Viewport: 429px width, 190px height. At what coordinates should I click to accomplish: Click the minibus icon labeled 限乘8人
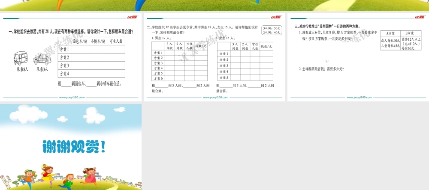pos(21,58)
